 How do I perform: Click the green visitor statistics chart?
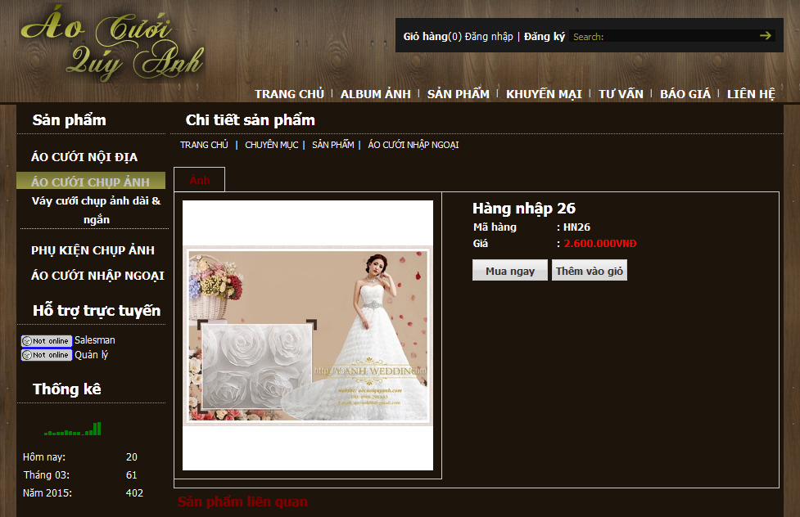coord(73,429)
